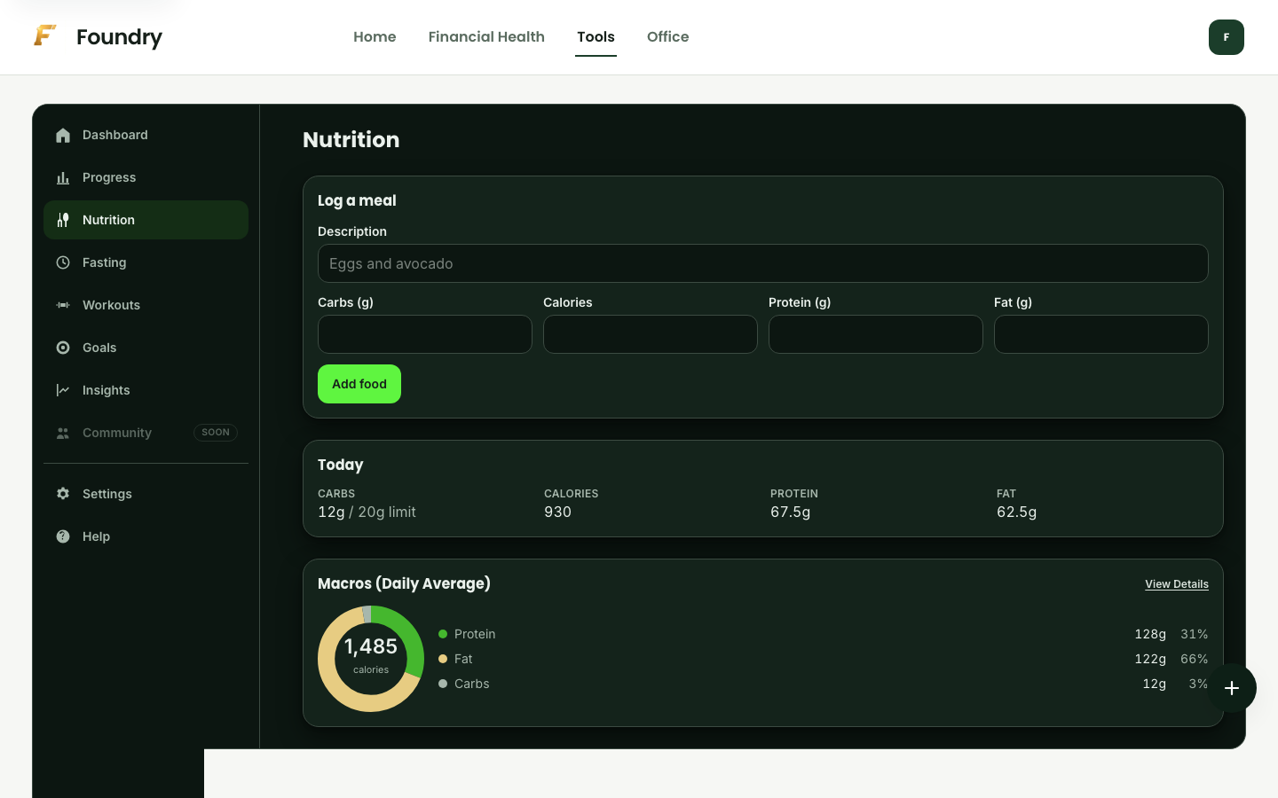1278x798 pixels.
Task: Click the yellow Fat legend dot
Action: pyautogui.click(x=443, y=659)
